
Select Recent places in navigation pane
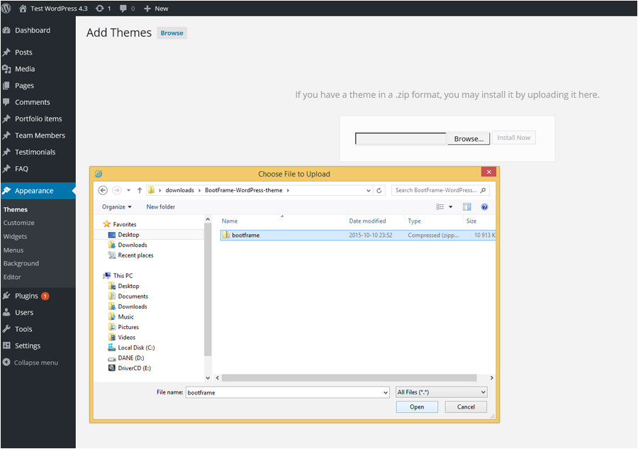click(x=135, y=255)
